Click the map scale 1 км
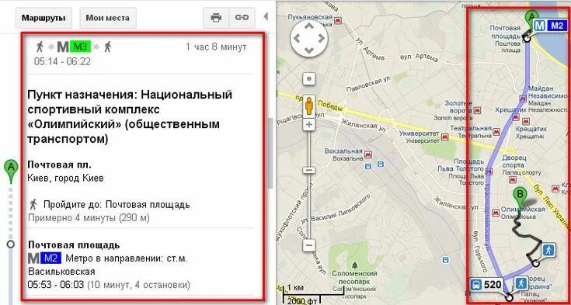This screenshot has width=571, height=305. pyautogui.click(x=296, y=288)
